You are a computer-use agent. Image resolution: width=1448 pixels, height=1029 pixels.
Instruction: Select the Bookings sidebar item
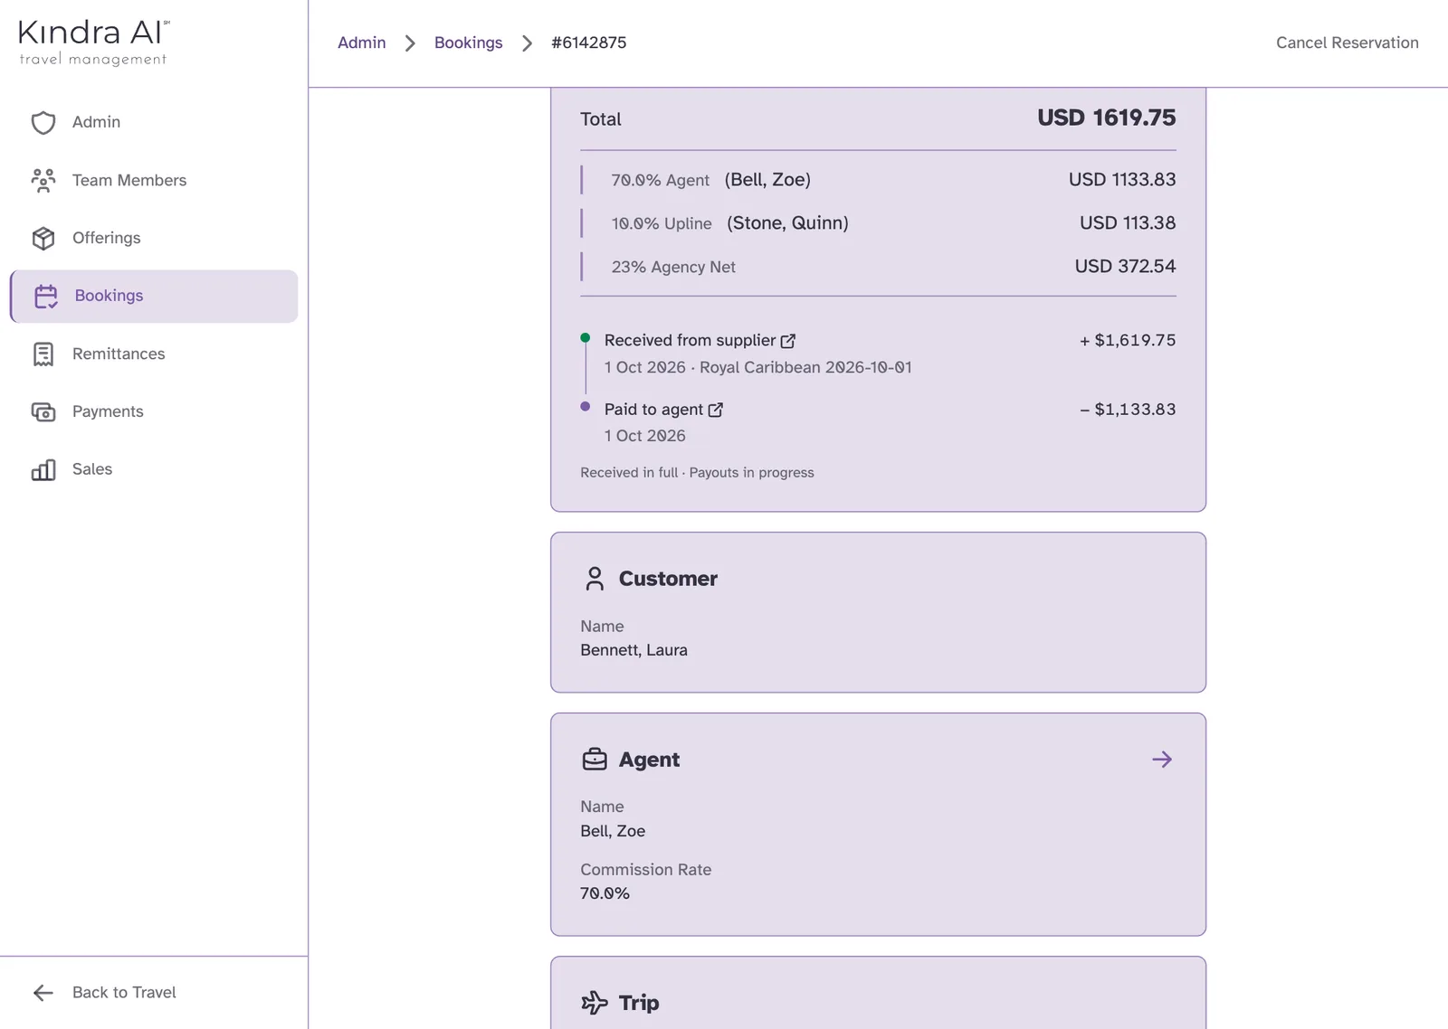154,296
